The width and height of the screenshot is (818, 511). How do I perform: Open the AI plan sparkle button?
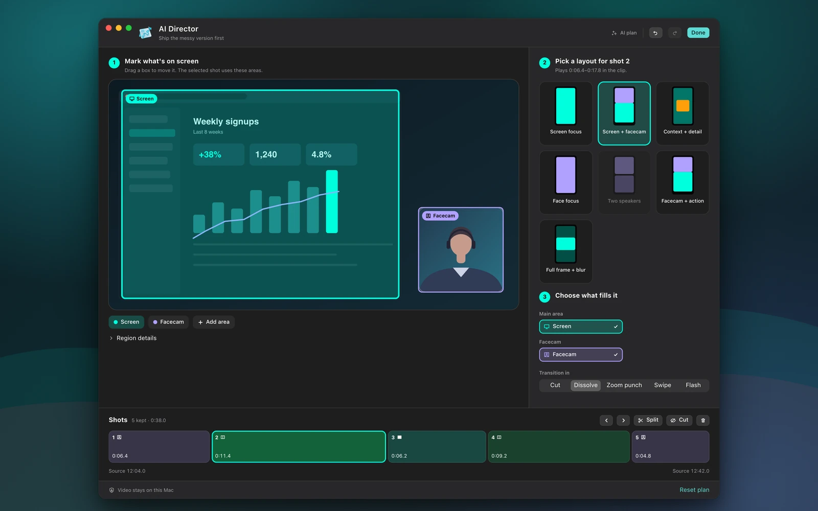coord(624,33)
